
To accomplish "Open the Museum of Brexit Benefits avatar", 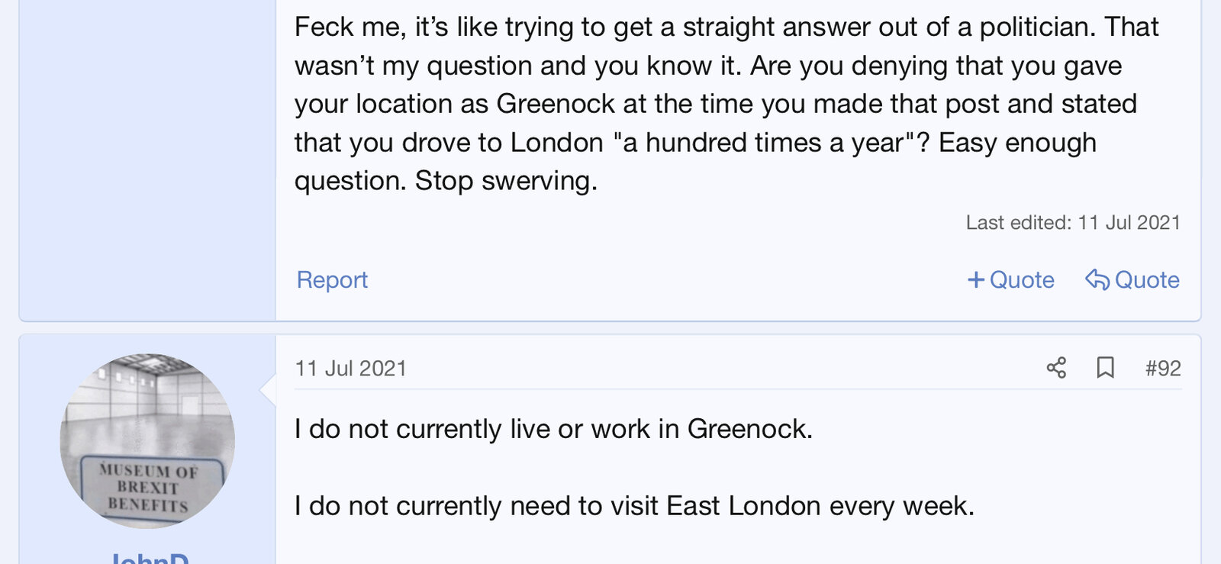I will (x=147, y=440).
